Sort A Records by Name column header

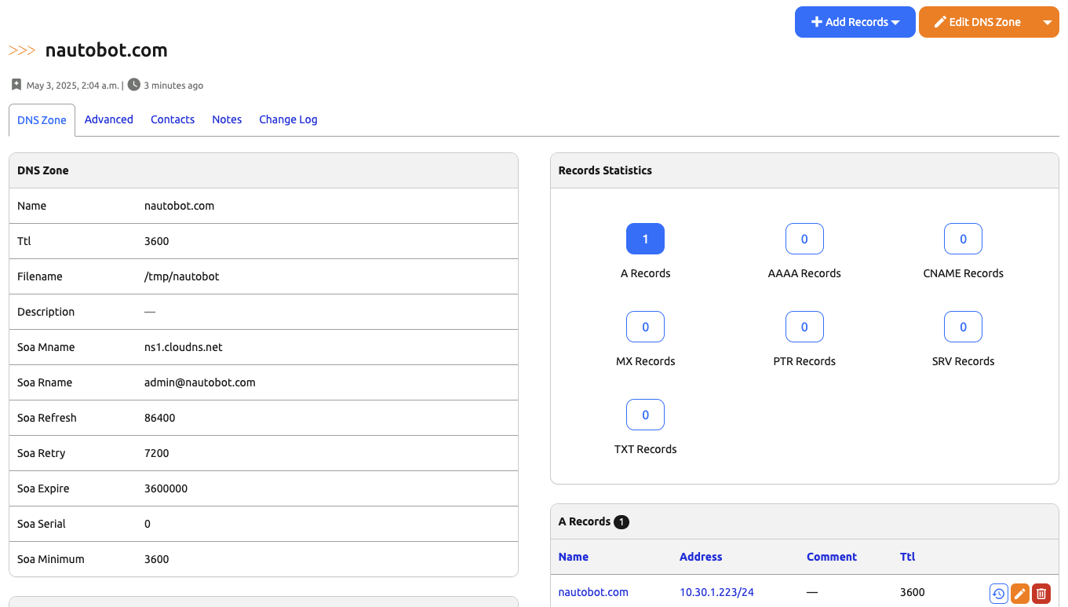point(573,557)
